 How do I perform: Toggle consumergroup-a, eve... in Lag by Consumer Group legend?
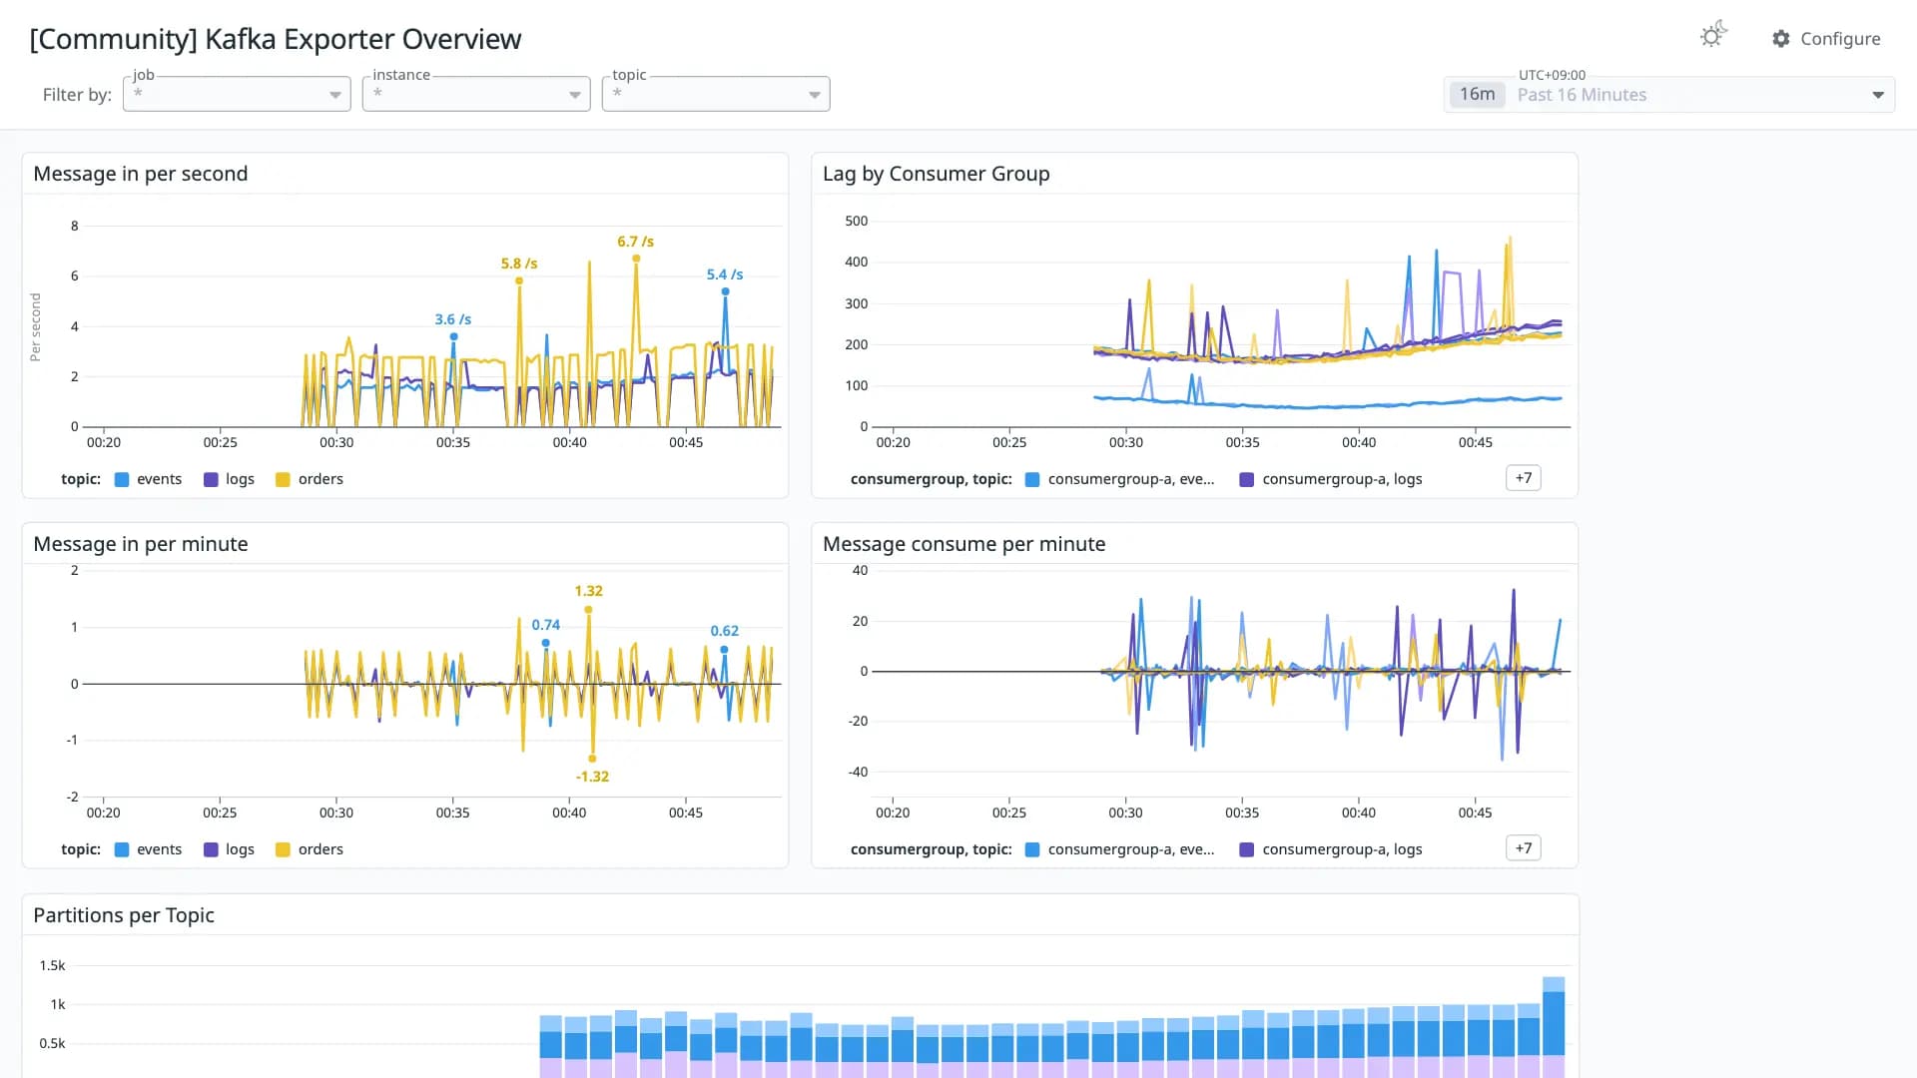click(x=1120, y=479)
